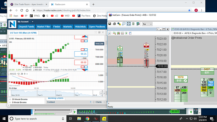
Task: Toggle the hotCam fit-to-window icon
Action: [129, 24]
